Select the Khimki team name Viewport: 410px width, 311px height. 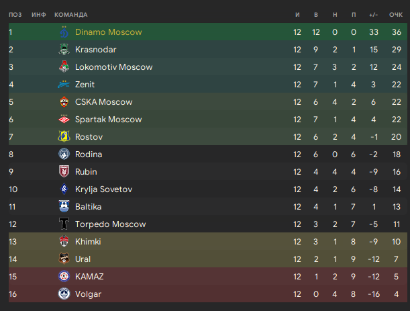pyautogui.click(x=88, y=241)
